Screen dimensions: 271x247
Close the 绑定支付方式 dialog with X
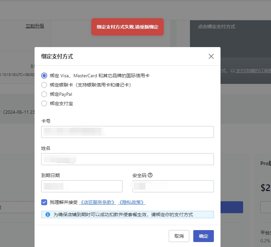click(211, 56)
